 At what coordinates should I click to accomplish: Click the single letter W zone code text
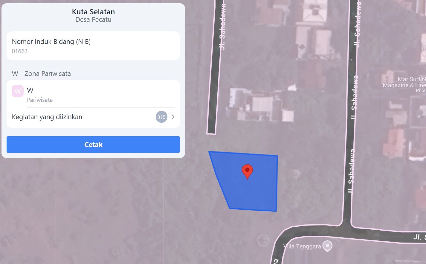(x=30, y=90)
